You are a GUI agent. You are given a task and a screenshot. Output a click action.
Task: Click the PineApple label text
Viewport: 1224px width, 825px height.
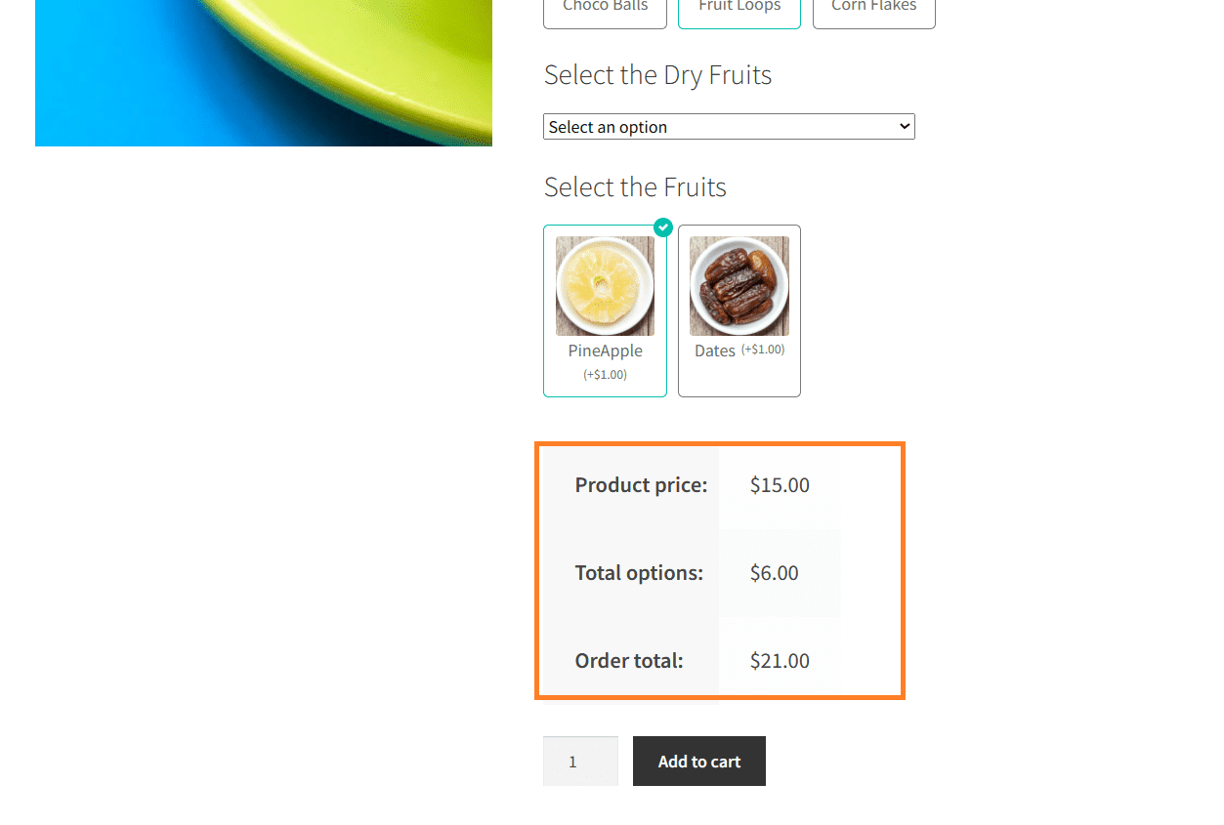coord(606,351)
